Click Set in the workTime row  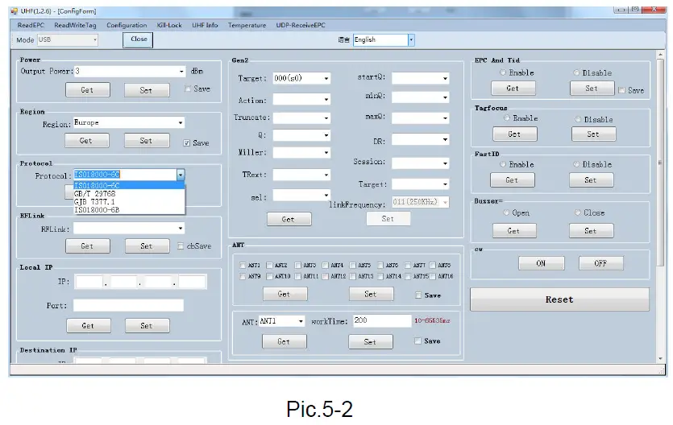(371, 341)
